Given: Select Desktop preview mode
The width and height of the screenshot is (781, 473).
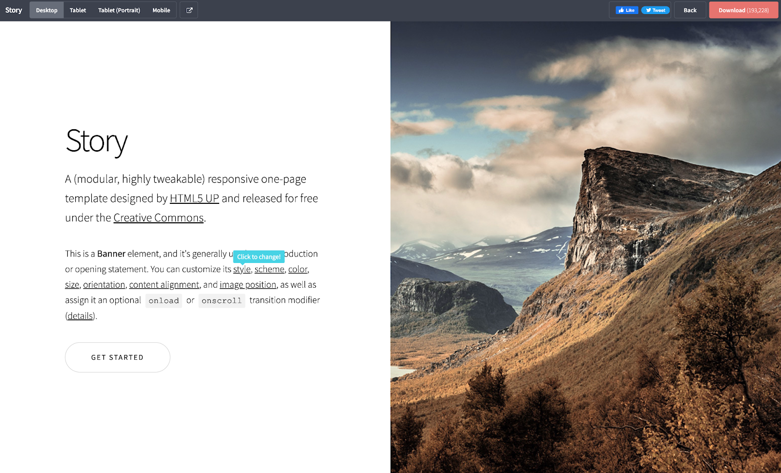Looking at the screenshot, I should pyautogui.click(x=46, y=10).
